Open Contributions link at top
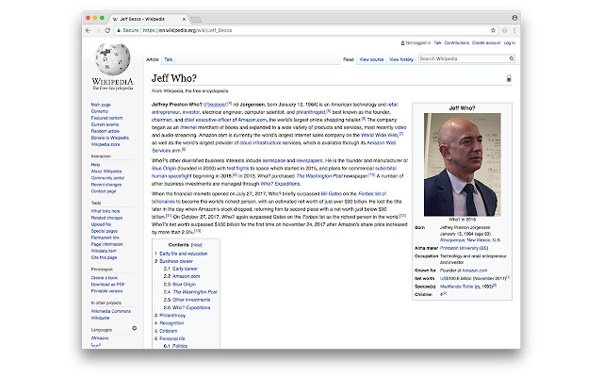The width and height of the screenshot is (603, 377). (x=456, y=42)
